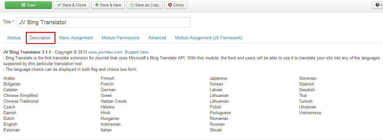383x140 pixels.
Task: Click Arabic in the language list
Action: click(9, 78)
